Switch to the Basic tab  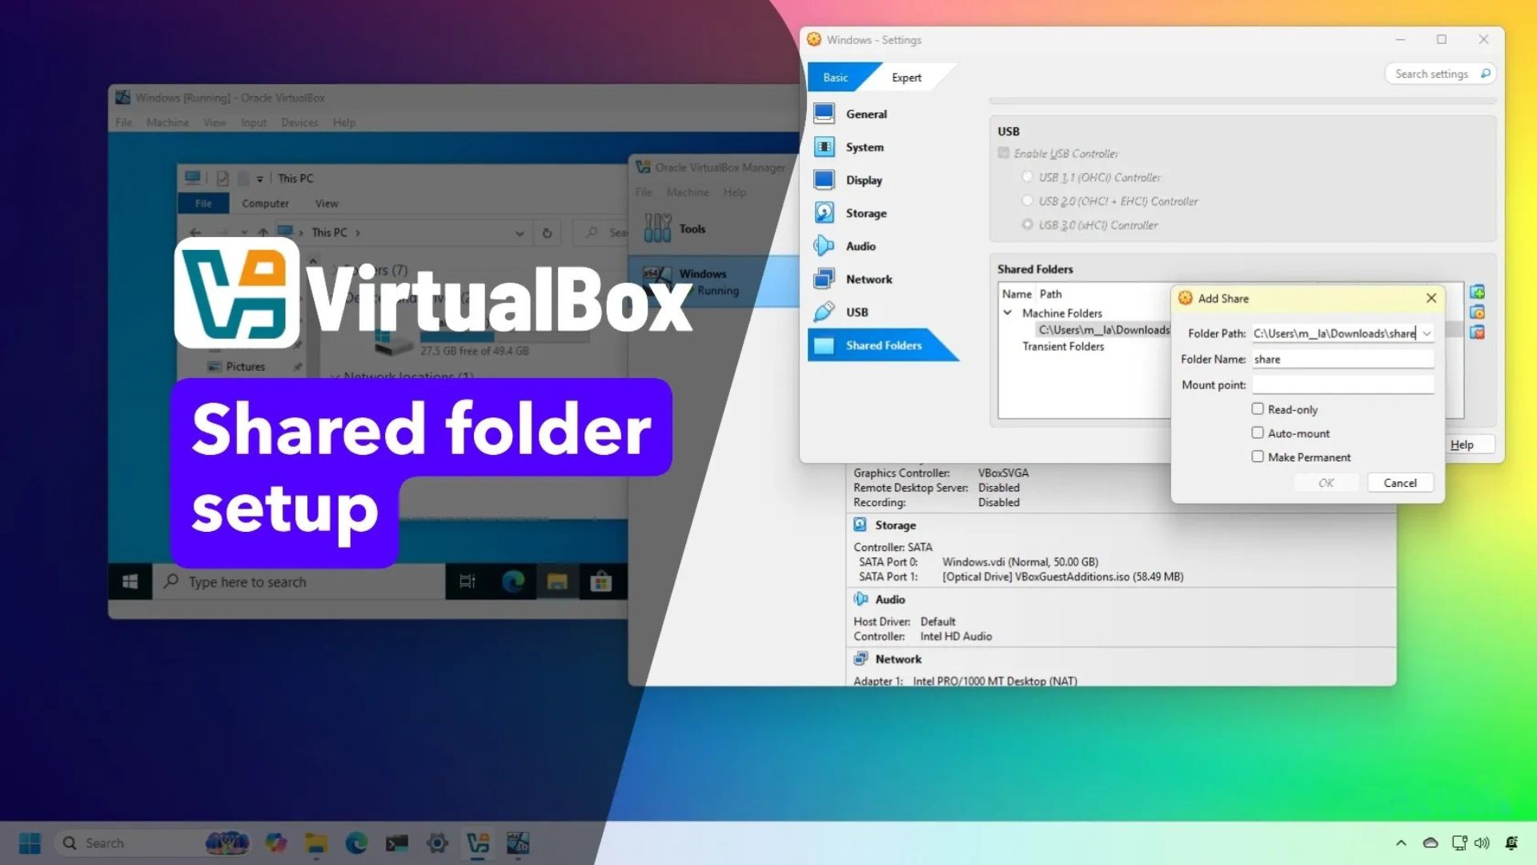click(835, 78)
